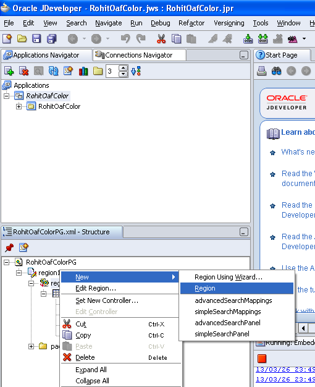Click the Open folder toolbar icon
The image size is (315, 387).
coord(22,39)
